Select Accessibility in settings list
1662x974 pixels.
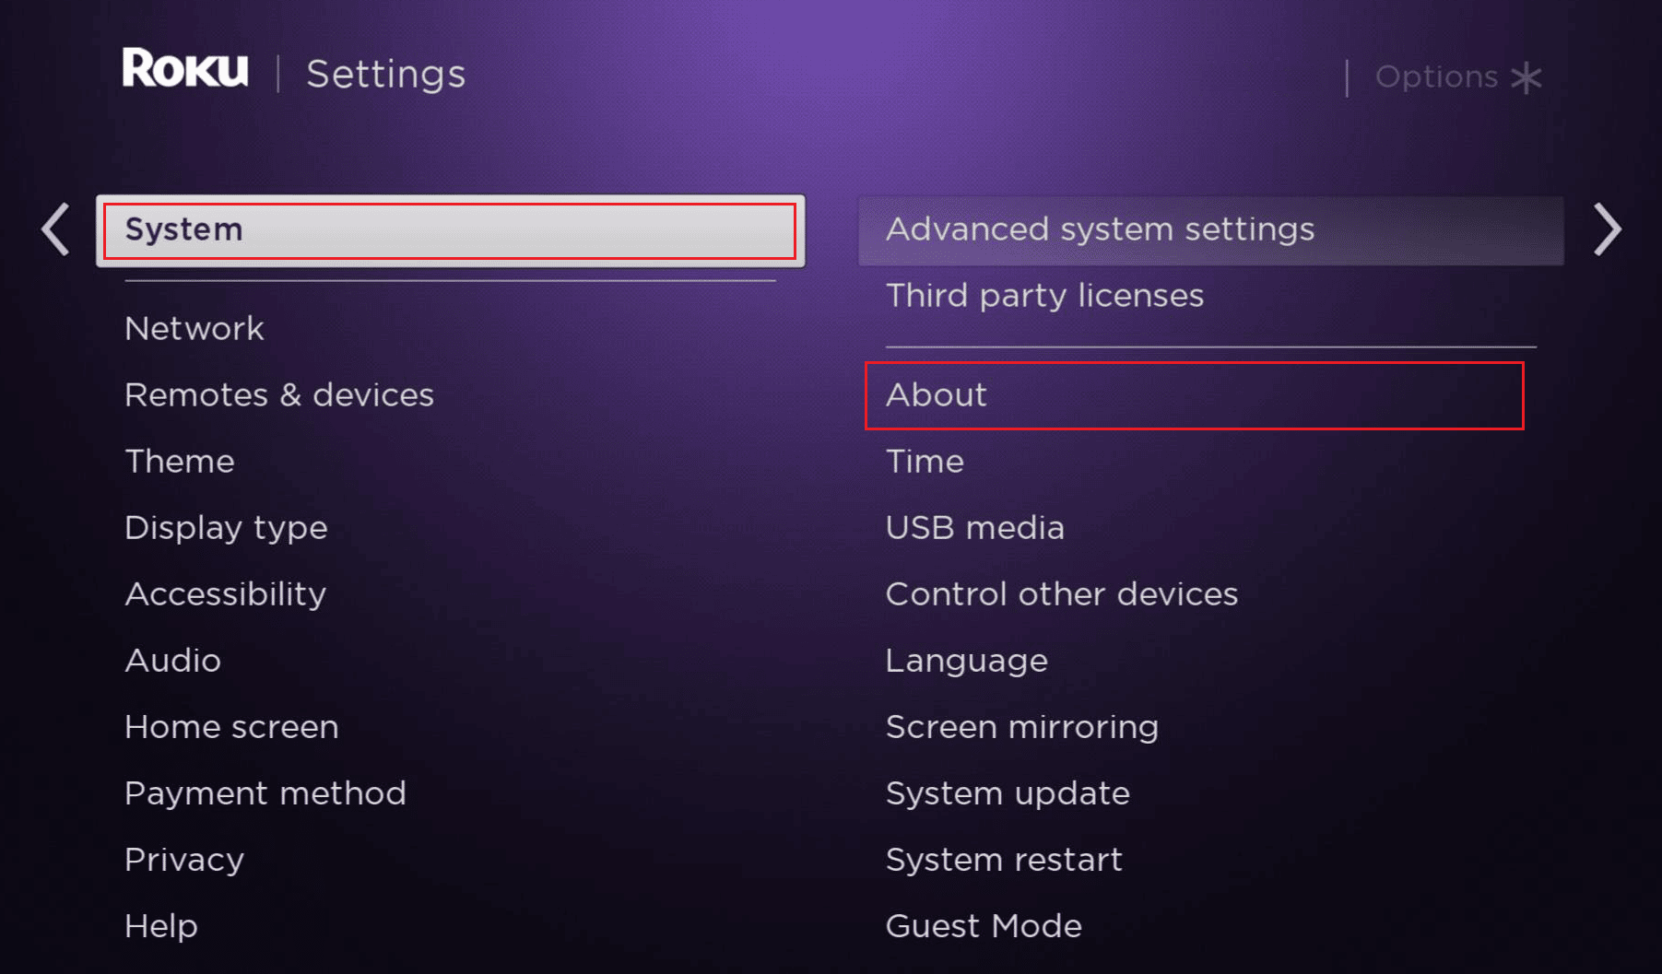click(x=226, y=594)
